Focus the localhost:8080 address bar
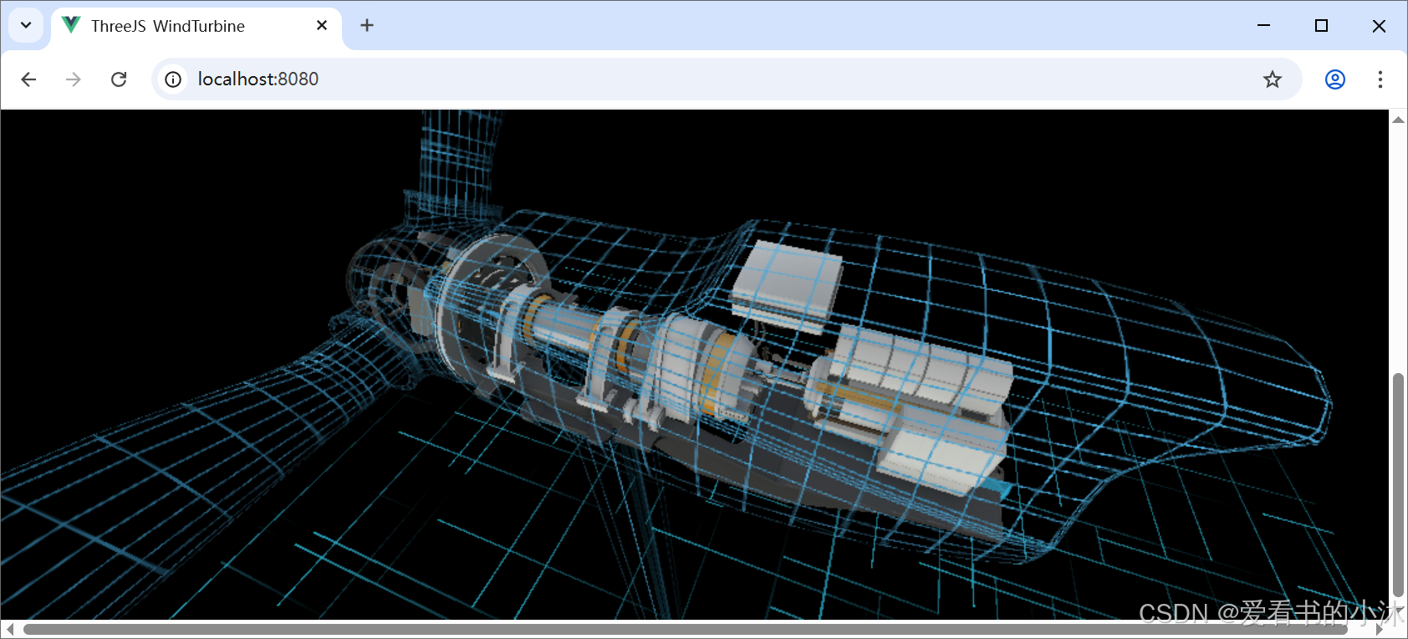The image size is (1408, 639). coord(726,79)
